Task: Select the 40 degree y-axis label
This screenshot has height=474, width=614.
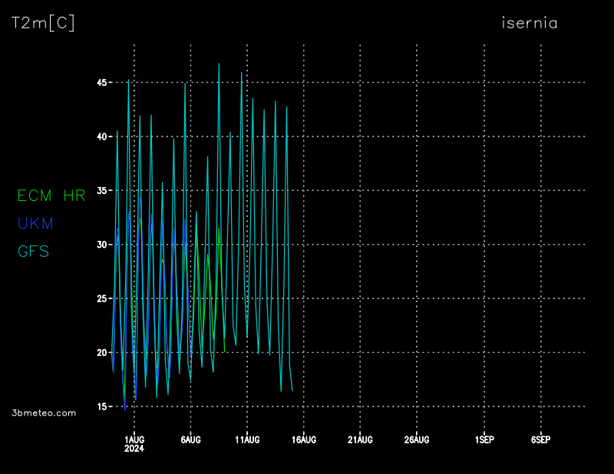Action: 101,137
